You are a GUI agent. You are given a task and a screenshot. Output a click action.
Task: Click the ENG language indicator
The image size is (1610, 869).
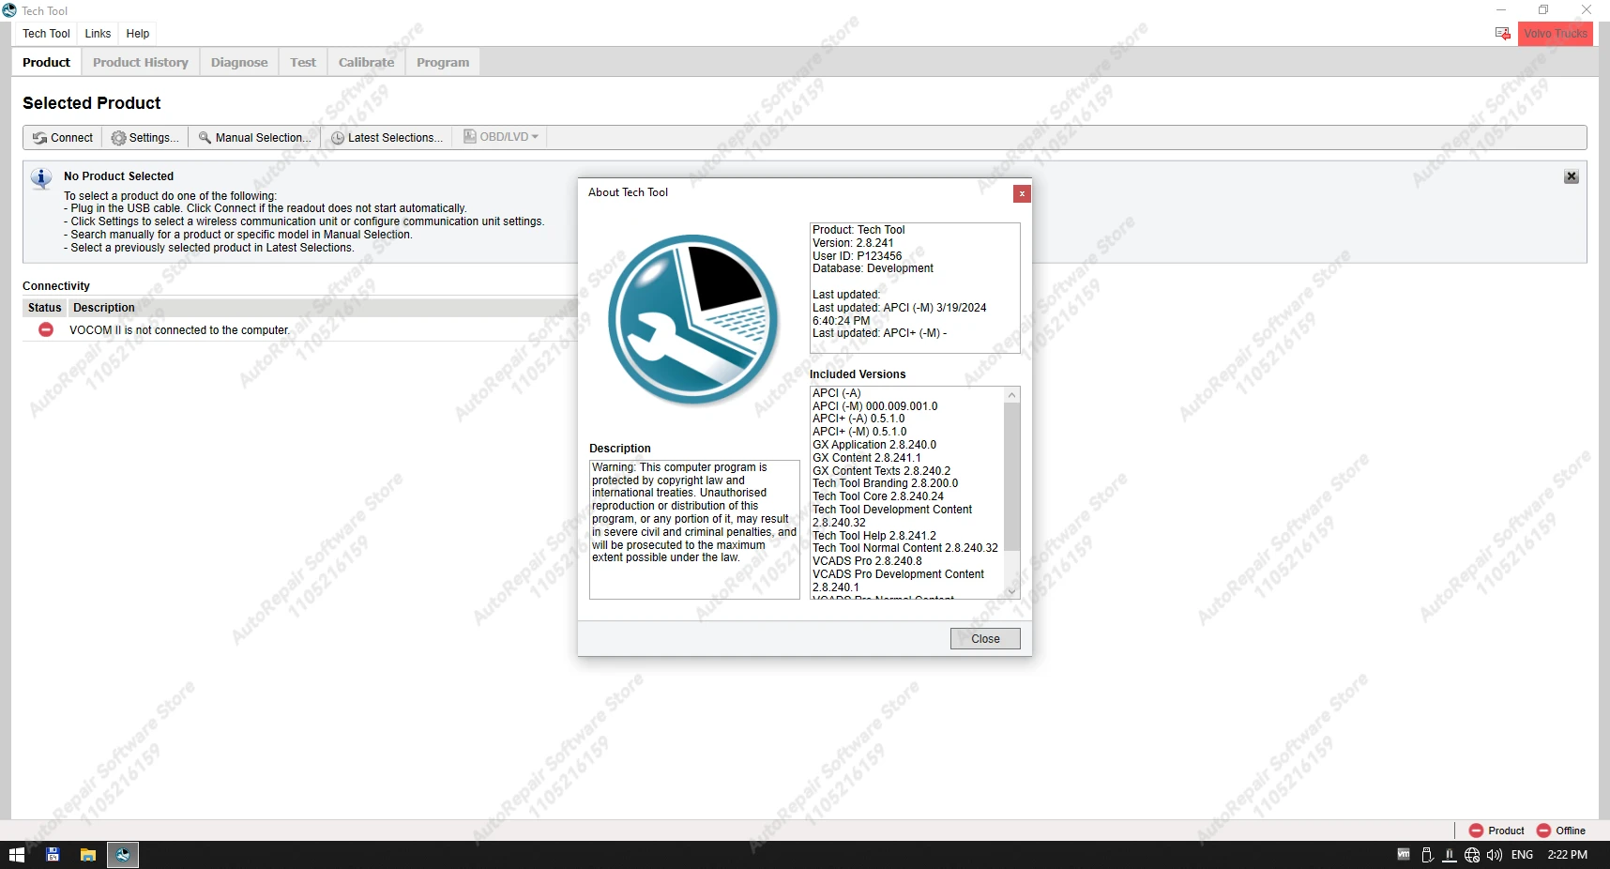coord(1522,855)
